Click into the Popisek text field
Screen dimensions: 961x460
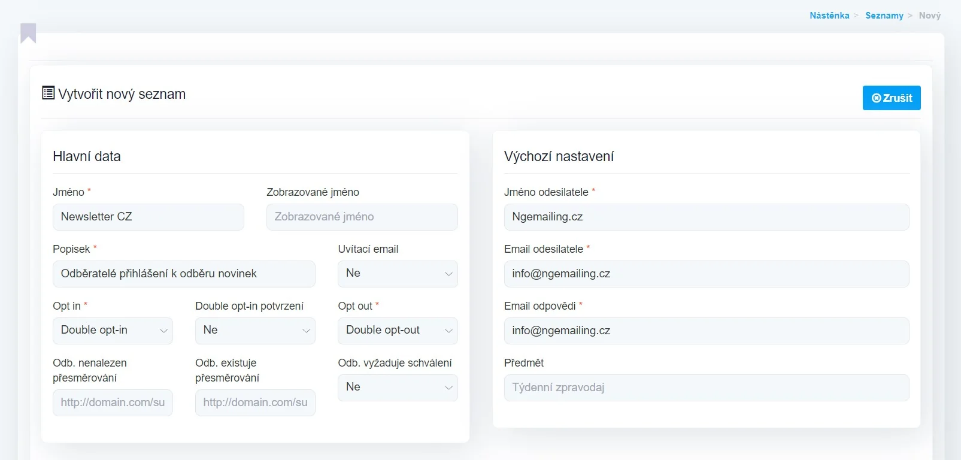(x=184, y=274)
